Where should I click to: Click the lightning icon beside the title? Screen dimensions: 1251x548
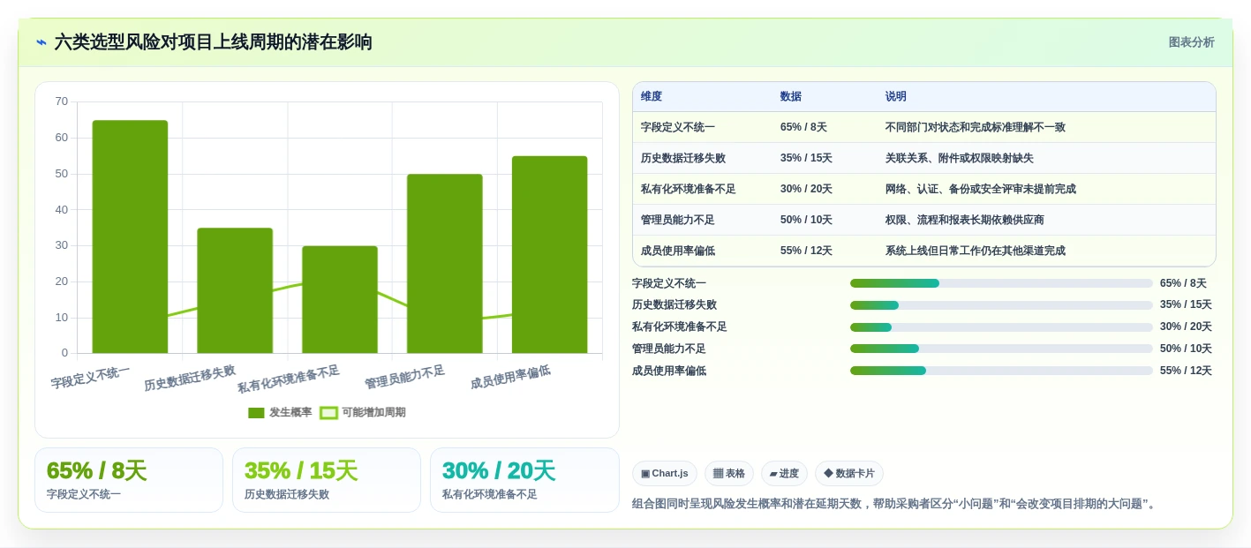[x=41, y=41]
